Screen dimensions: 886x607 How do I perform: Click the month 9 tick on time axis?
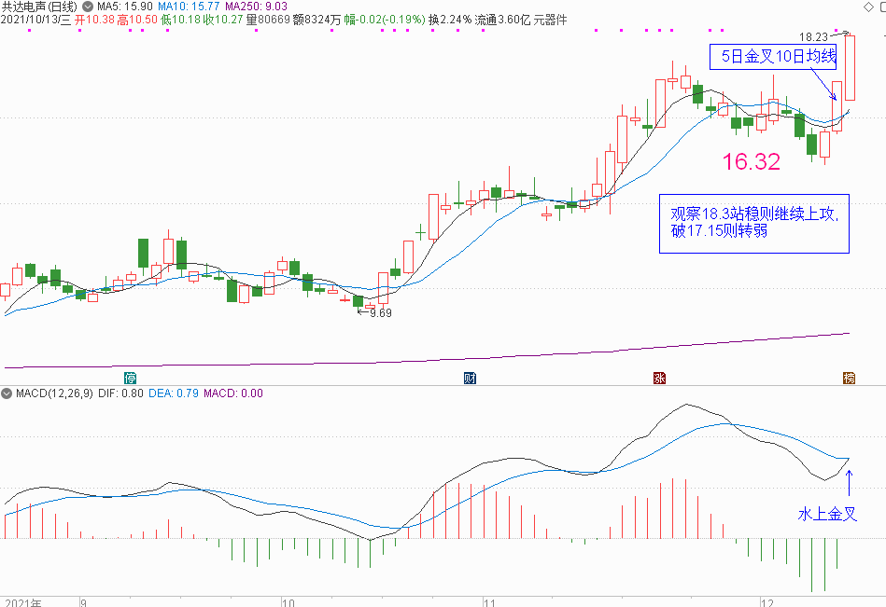coord(84,602)
